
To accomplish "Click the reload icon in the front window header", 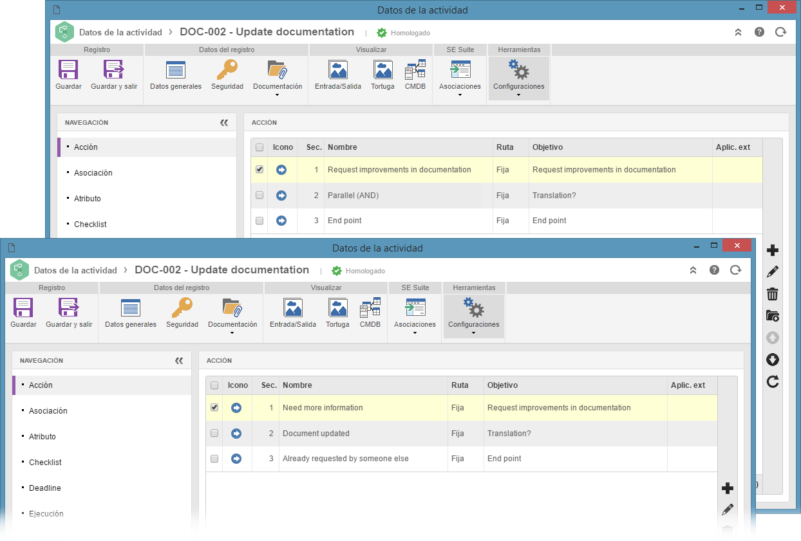I will [735, 270].
